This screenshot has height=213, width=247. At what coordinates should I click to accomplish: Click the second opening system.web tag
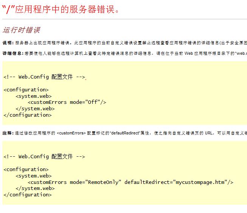[x=34, y=176]
